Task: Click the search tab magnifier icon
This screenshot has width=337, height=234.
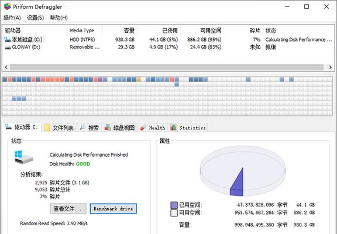Action: click(x=82, y=128)
